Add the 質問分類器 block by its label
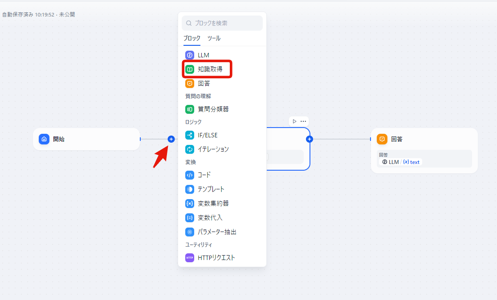The height and width of the screenshot is (300, 497). coord(213,109)
